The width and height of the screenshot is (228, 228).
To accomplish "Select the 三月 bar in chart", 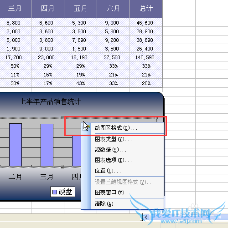I will [47, 145].
